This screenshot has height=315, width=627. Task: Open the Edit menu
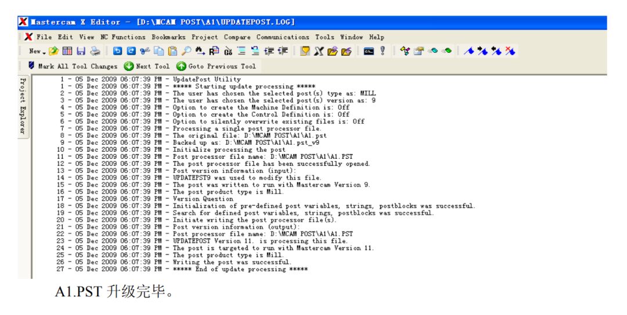pos(65,37)
